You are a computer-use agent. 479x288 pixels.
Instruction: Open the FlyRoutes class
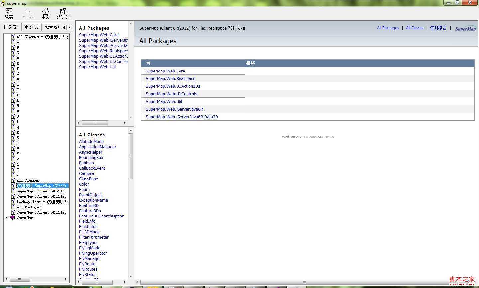click(x=88, y=269)
